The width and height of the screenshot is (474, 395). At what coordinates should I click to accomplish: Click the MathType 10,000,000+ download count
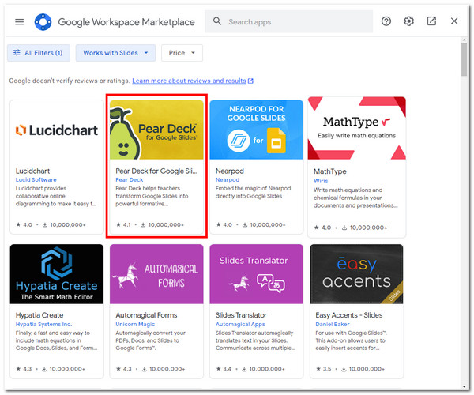coord(364,228)
